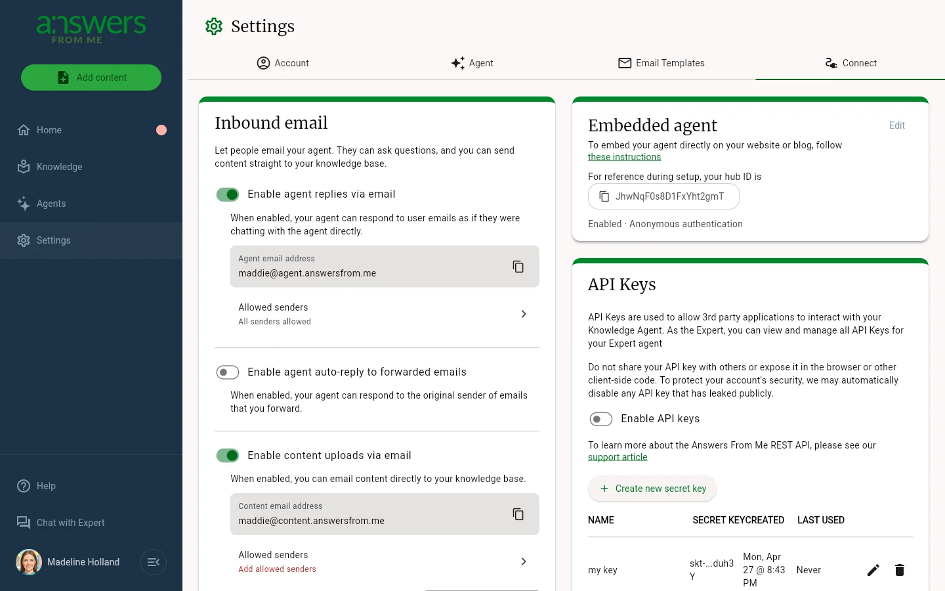The image size is (945, 591).
Task: Edit my key with pencil icon
Action: pyautogui.click(x=873, y=570)
